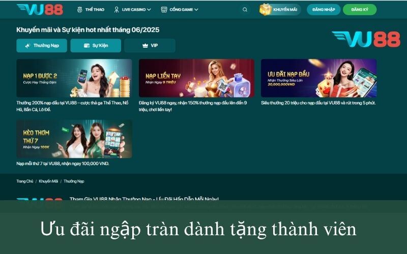407x254 pixels.
Task: Click the dealer icon beside Live Casino
Action: point(117,10)
